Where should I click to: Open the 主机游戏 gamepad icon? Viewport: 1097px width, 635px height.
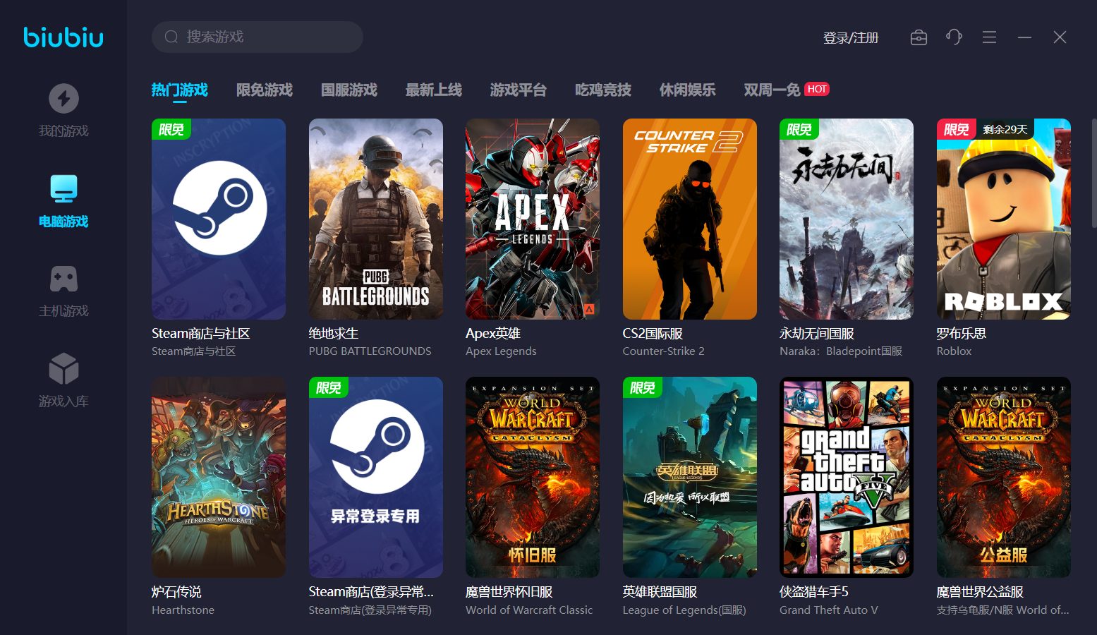[x=63, y=279]
